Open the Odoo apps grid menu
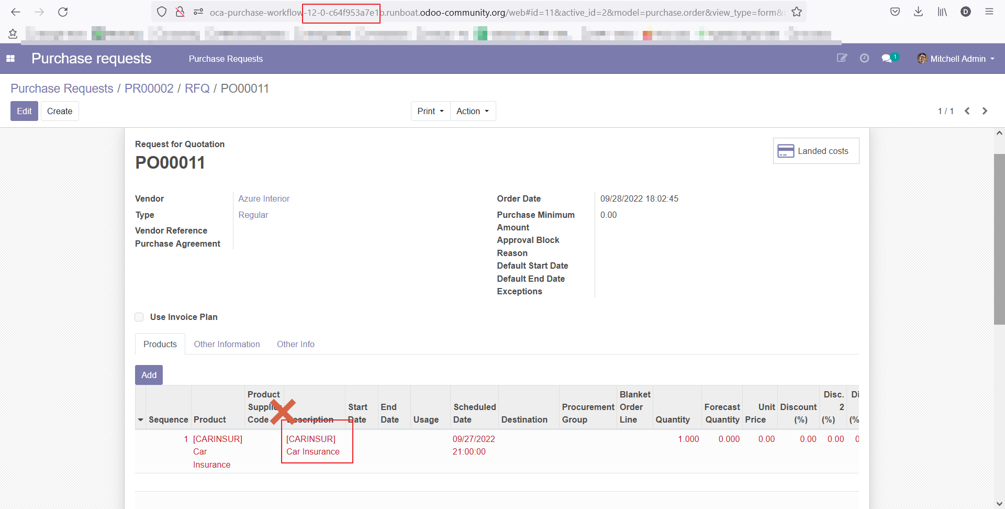The width and height of the screenshot is (1005, 509). tap(10, 59)
